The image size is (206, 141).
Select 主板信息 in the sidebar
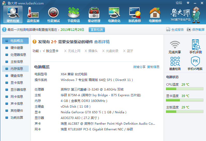click(15, 62)
